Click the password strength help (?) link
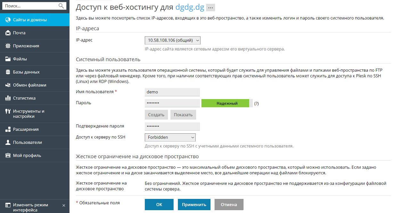394x213 pixels. coord(256,104)
